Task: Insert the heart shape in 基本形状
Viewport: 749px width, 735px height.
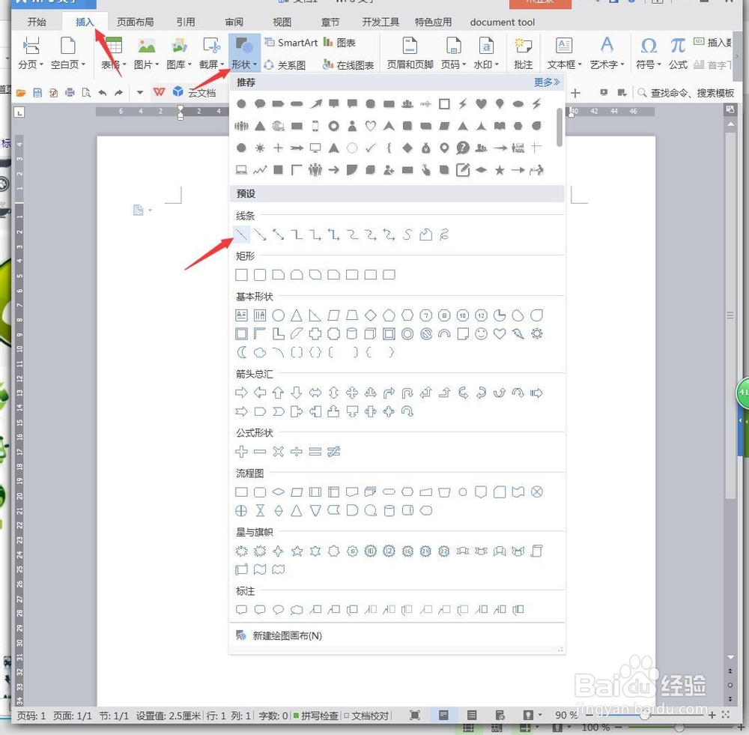Action: [500, 334]
